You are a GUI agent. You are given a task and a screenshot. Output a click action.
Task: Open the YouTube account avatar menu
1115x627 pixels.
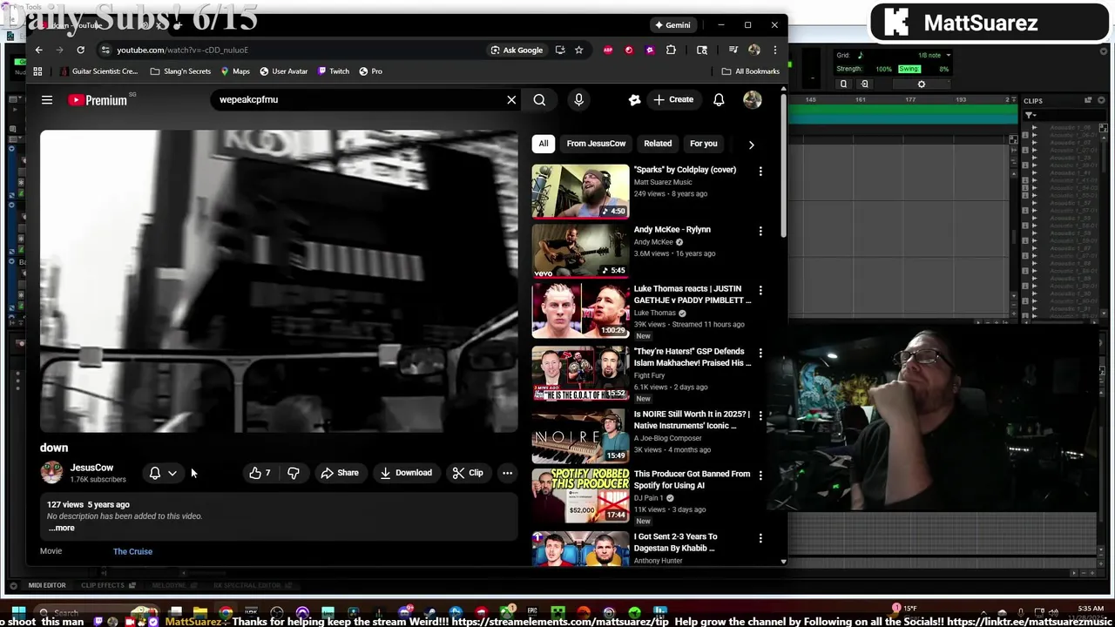tap(753, 100)
